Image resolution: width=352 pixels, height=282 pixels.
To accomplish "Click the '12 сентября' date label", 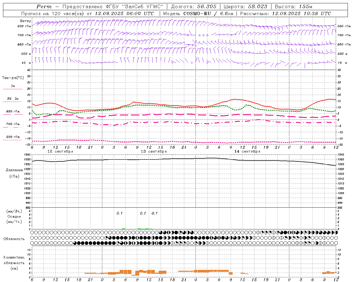I will (x=60, y=151).
